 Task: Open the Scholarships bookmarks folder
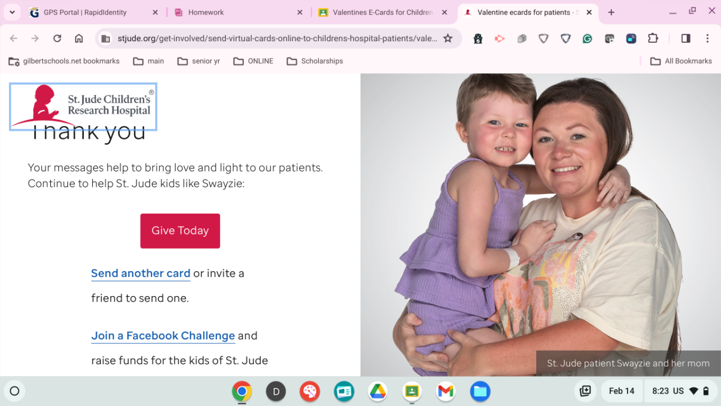315,61
